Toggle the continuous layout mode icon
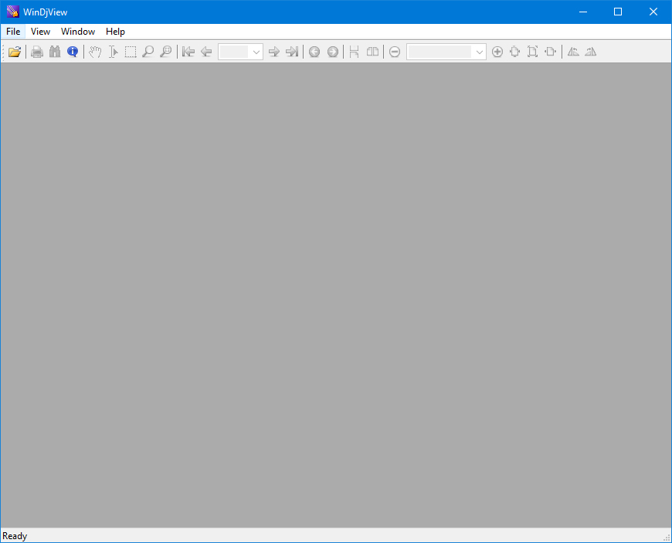This screenshot has height=543, width=672. point(354,52)
